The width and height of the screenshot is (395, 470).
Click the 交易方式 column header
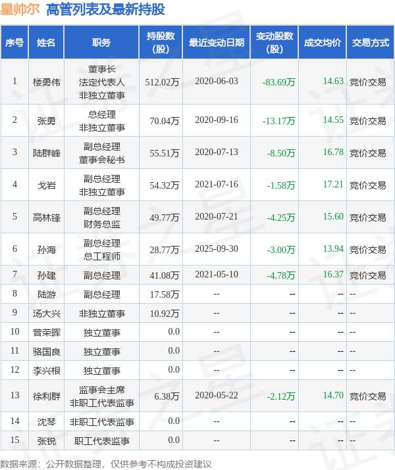click(371, 42)
